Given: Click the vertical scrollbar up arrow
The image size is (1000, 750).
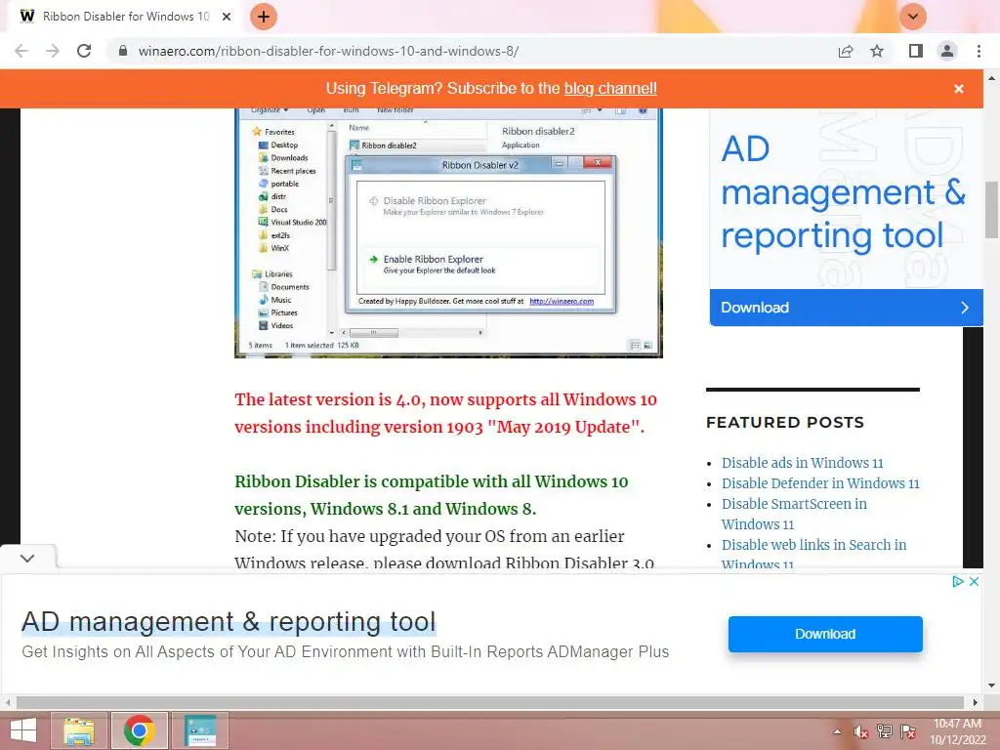Looking at the screenshot, I should tap(992, 78).
